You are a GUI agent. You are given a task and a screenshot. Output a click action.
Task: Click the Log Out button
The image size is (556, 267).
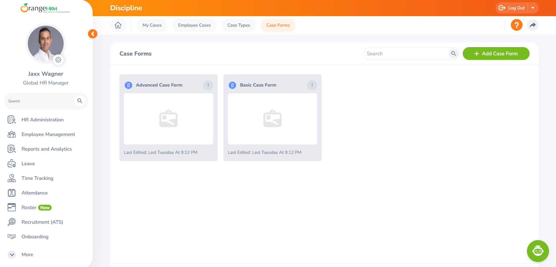pos(512,8)
